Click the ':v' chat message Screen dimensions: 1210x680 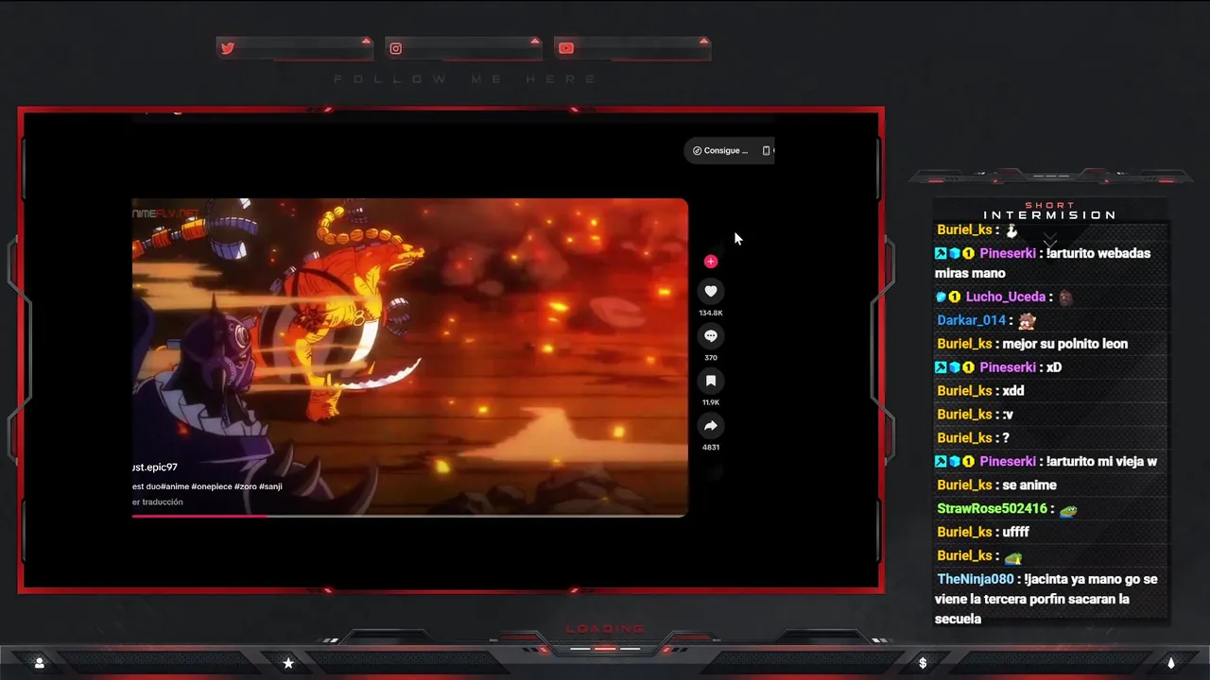point(1008,415)
